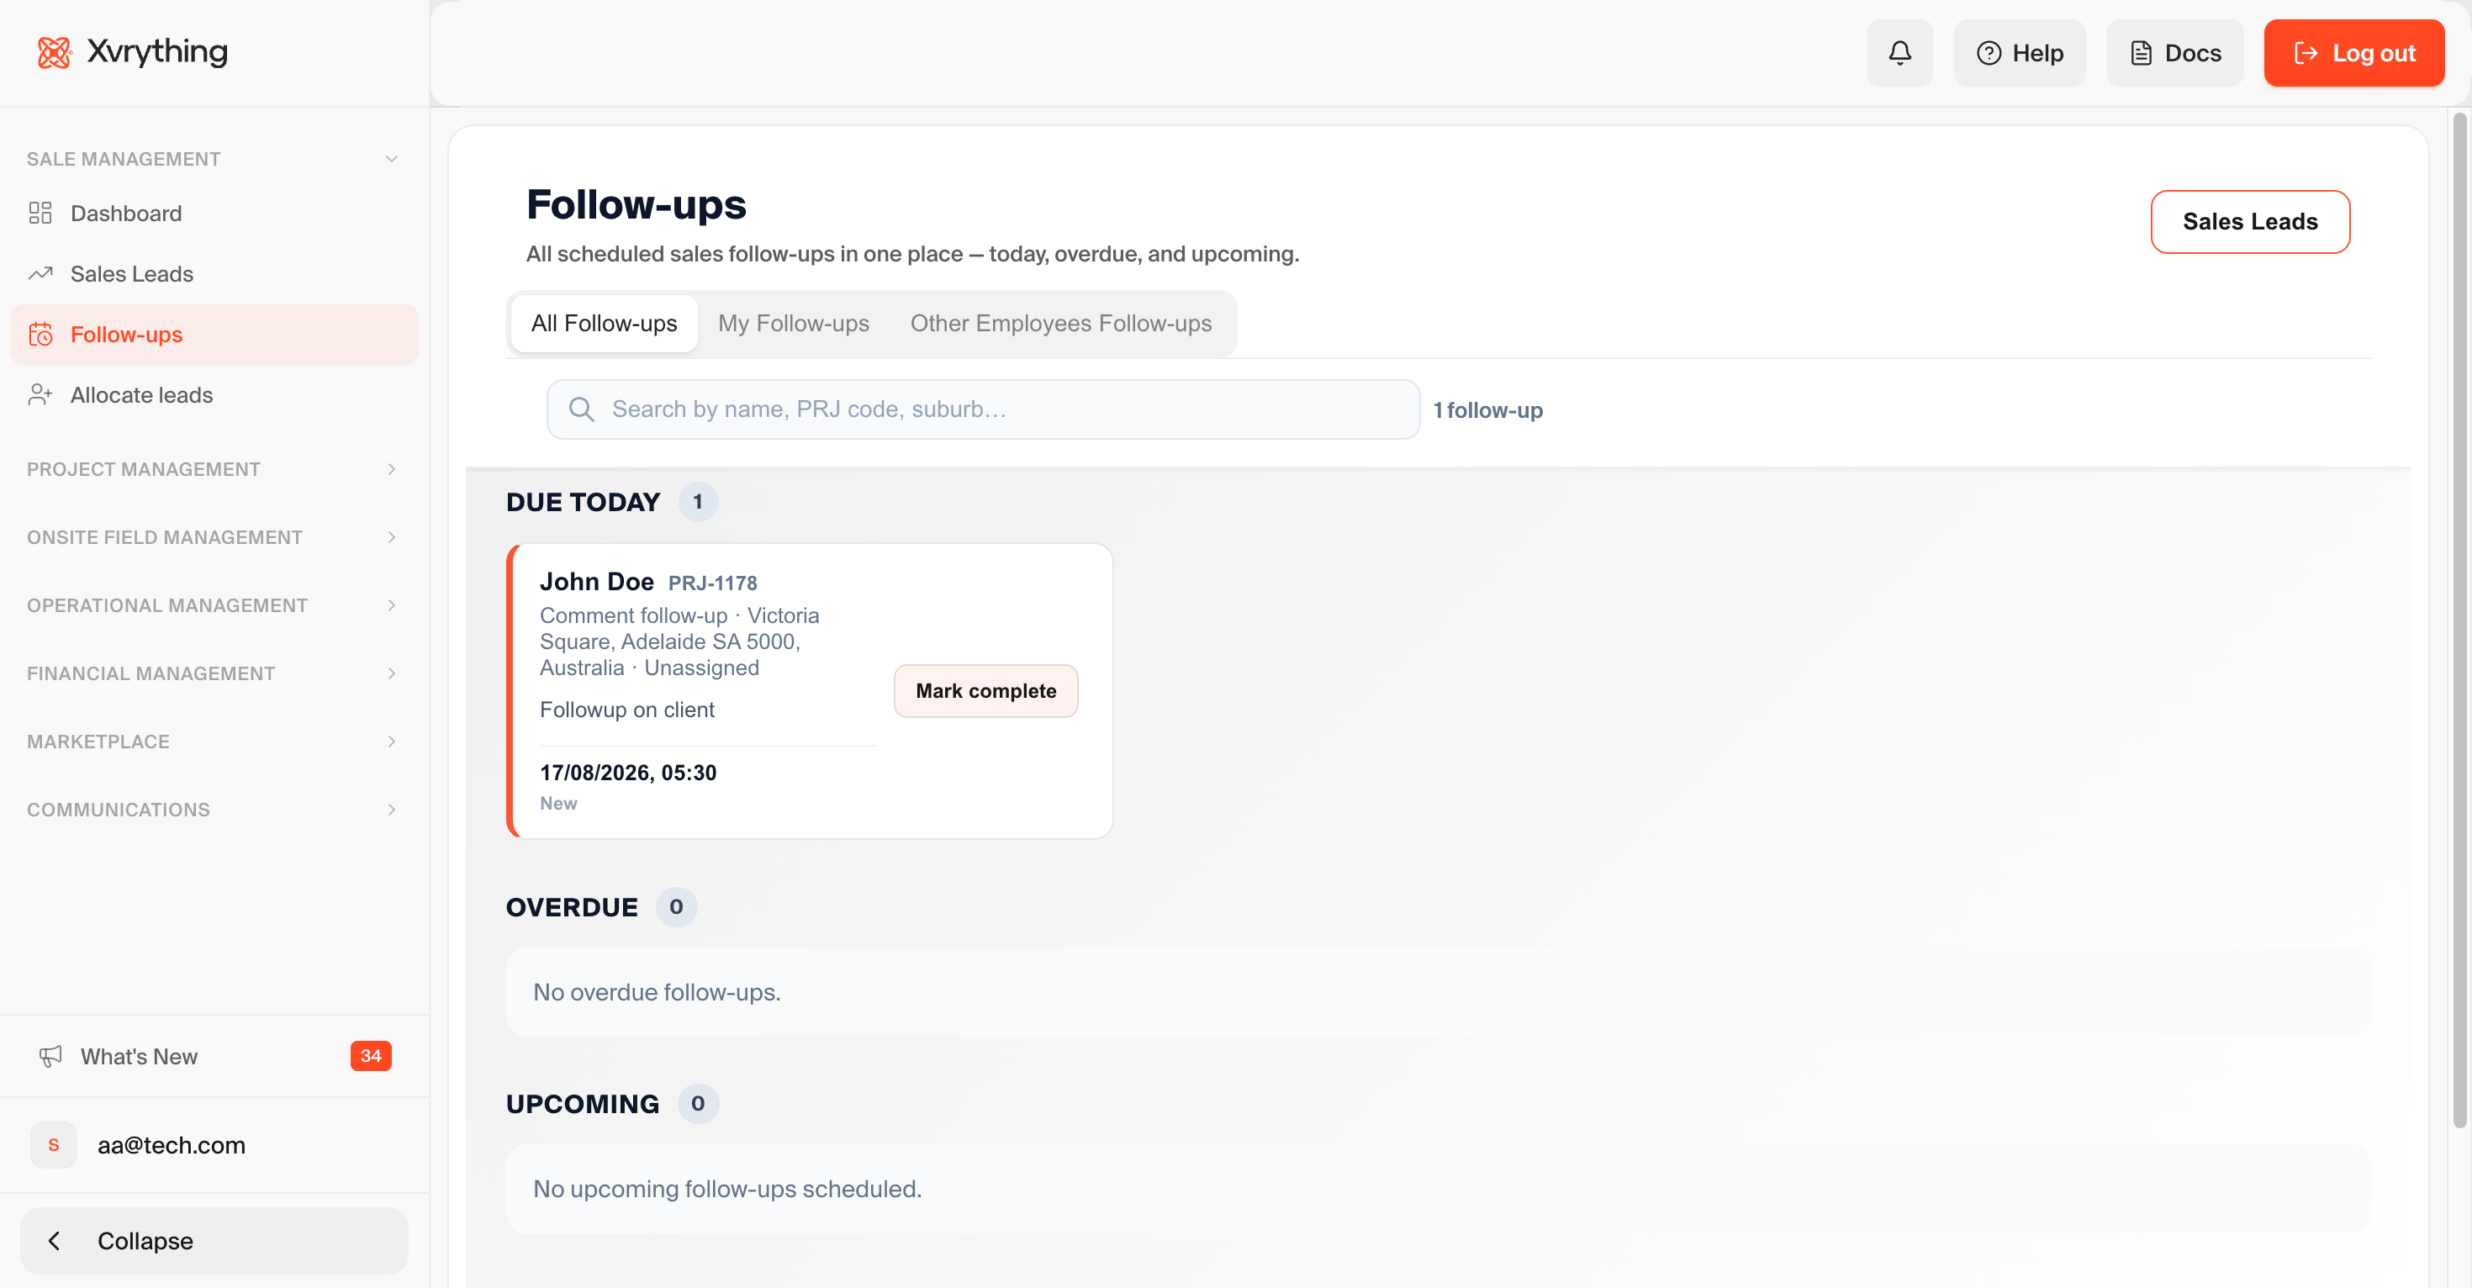The image size is (2472, 1288).
Task: Click the Follow-ups calendar clock icon
Action: pyautogui.click(x=40, y=334)
